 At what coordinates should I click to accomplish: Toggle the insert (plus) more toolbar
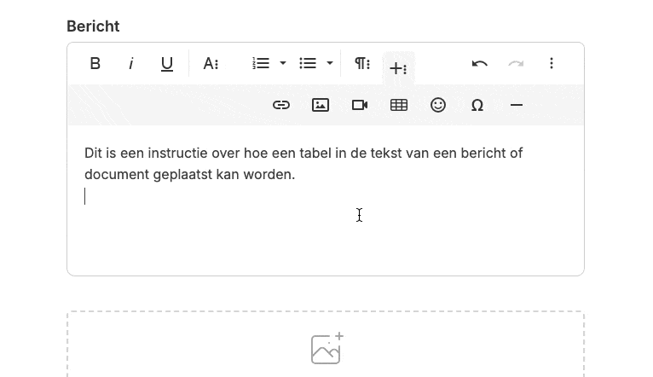tap(399, 68)
